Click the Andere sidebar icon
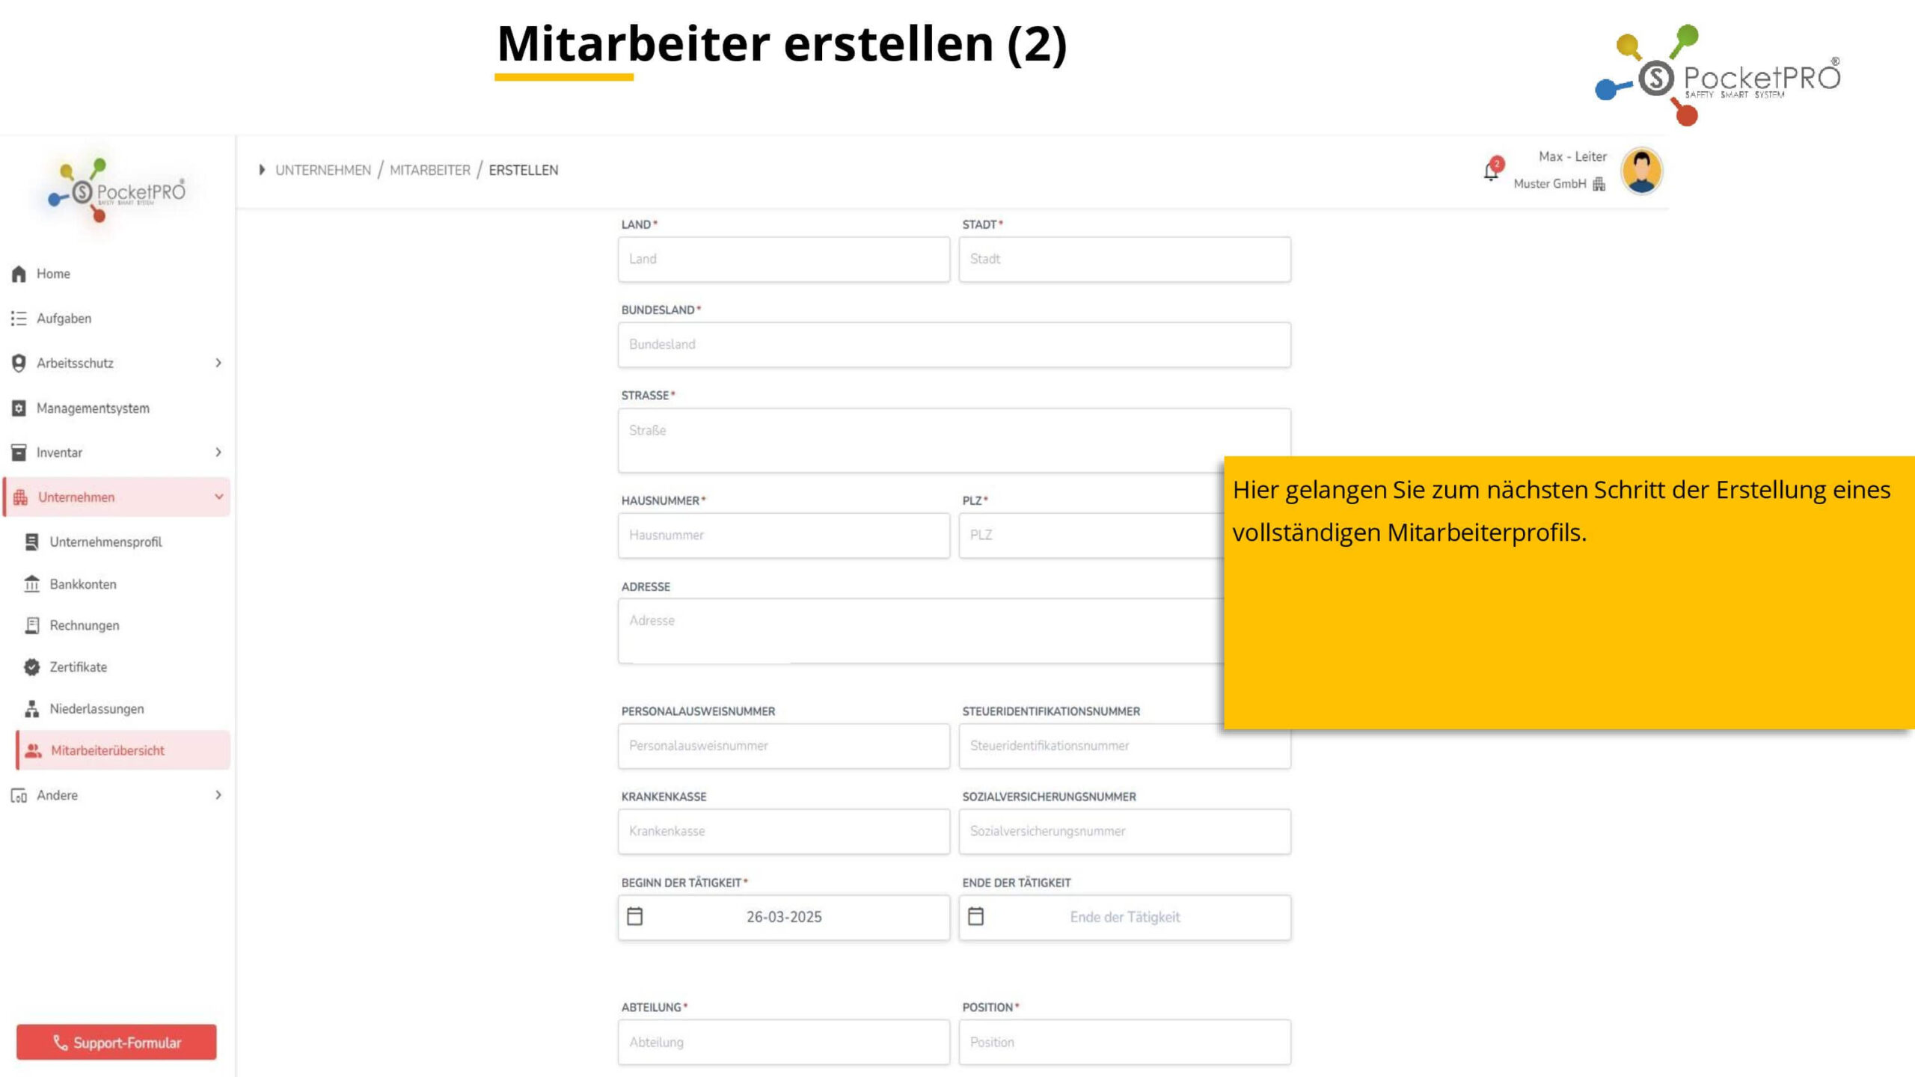This screenshot has width=1915, height=1077. tap(19, 796)
